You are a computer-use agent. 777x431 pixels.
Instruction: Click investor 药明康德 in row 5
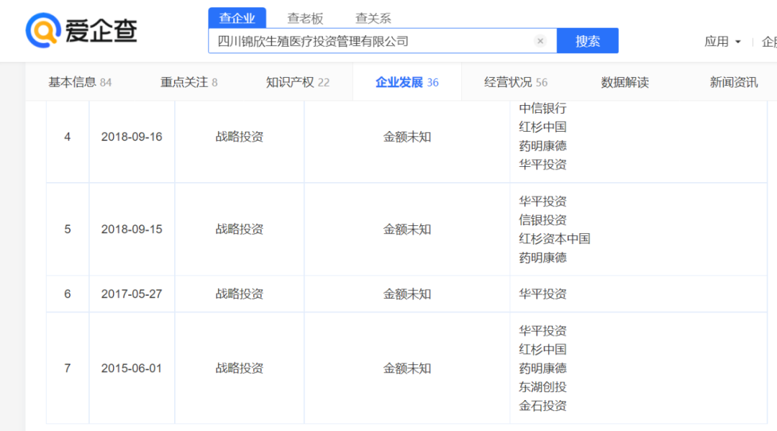(542, 258)
